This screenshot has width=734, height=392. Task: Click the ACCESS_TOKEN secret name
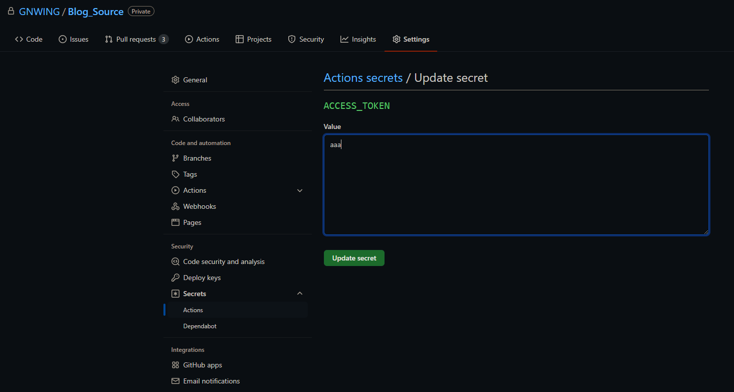(x=357, y=106)
